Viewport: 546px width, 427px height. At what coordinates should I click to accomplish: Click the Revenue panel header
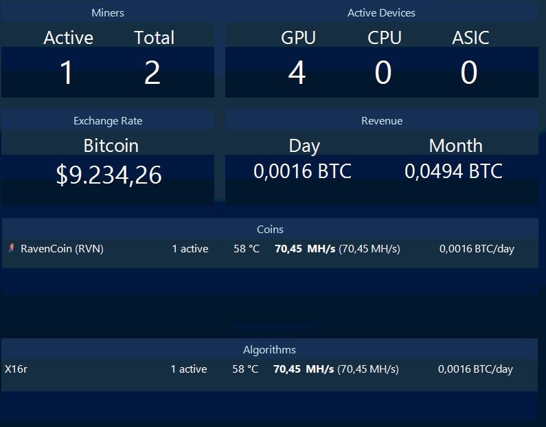[x=381, y=121]
